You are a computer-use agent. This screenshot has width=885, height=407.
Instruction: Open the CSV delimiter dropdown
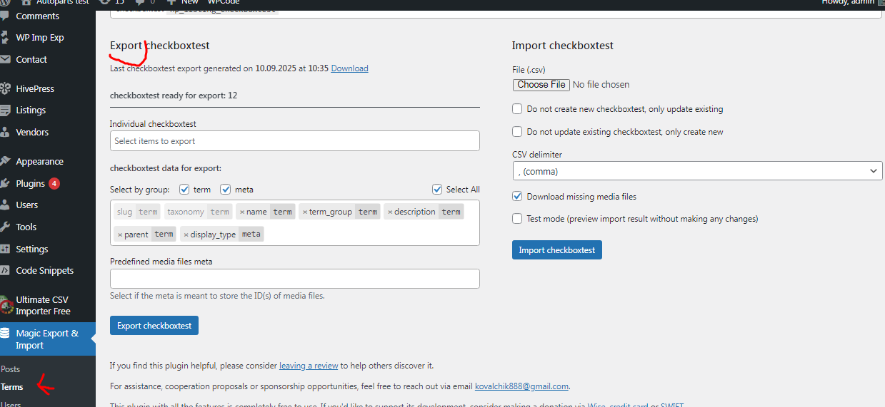point(697,171)
